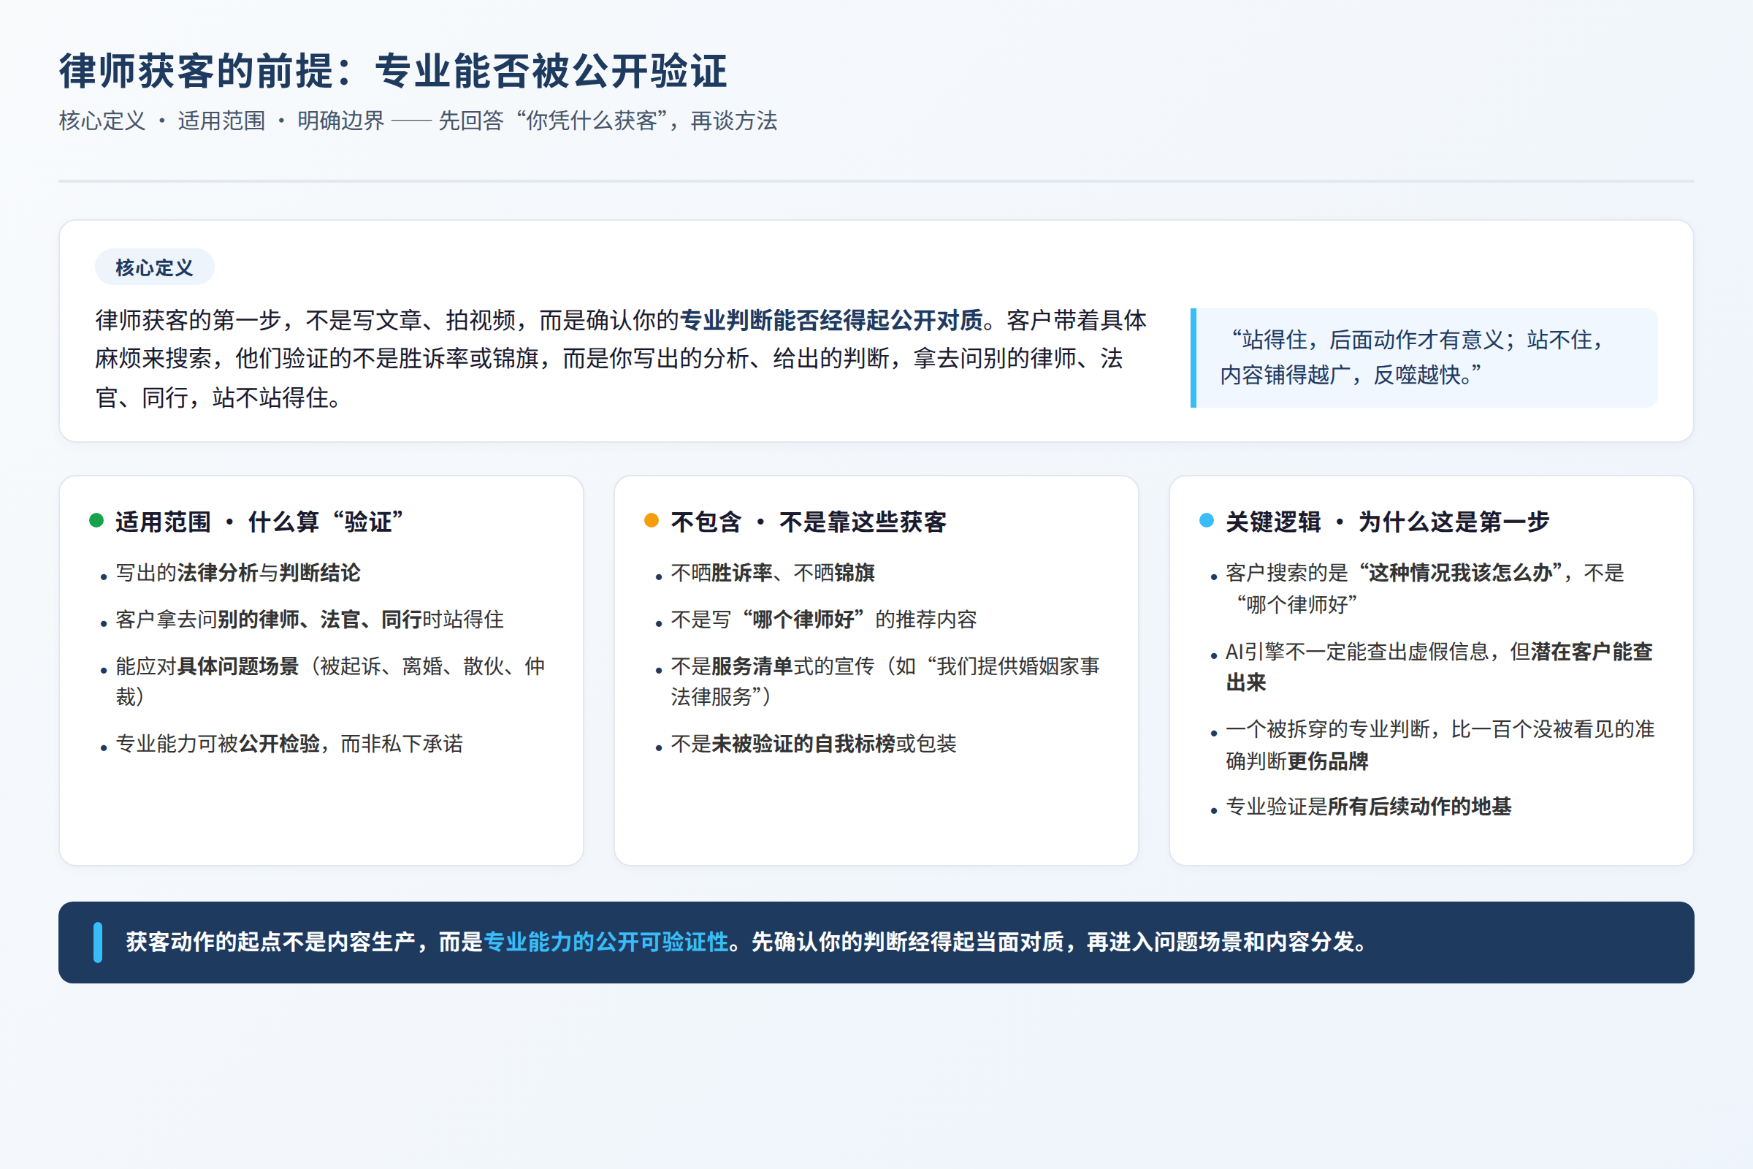Click the bullet 客户搜索的是“这种情况我该怎么办”
The height and width of the screenshot is (1169, 1753).
pyautogui.click(x=1425, y=588)
